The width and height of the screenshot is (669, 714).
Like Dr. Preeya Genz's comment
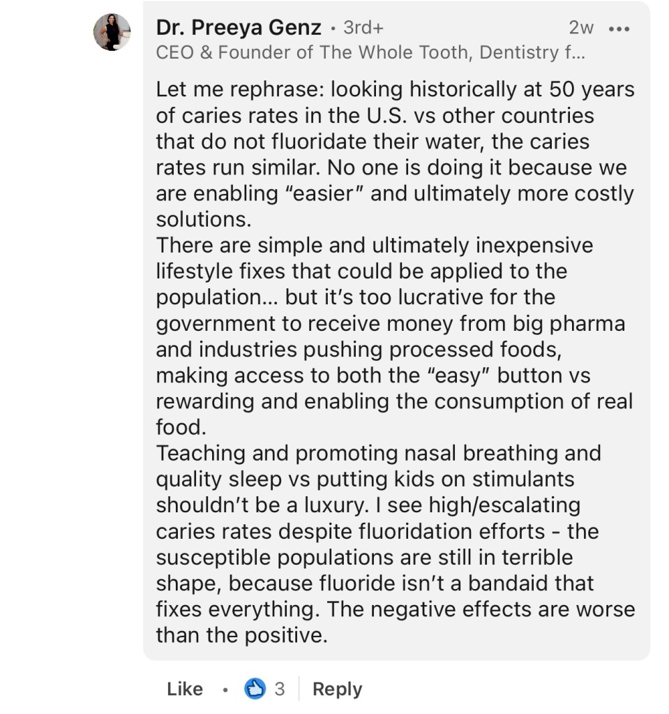coord(185,689)
